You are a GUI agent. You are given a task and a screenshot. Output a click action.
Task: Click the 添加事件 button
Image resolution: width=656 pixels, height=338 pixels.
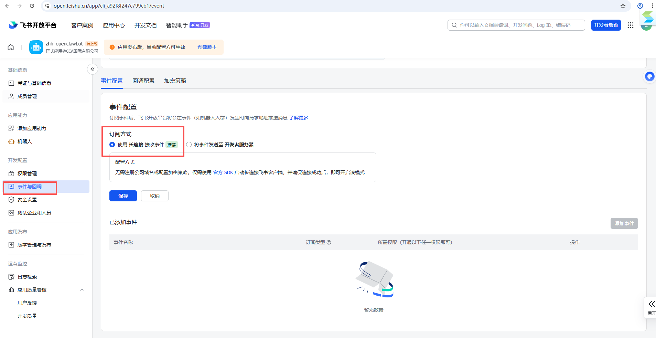coord(624,223)
